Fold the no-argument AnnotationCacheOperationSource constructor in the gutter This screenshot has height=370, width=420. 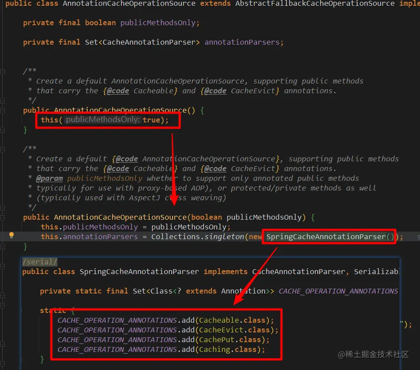pyautogui.click(x=2, y=111)
